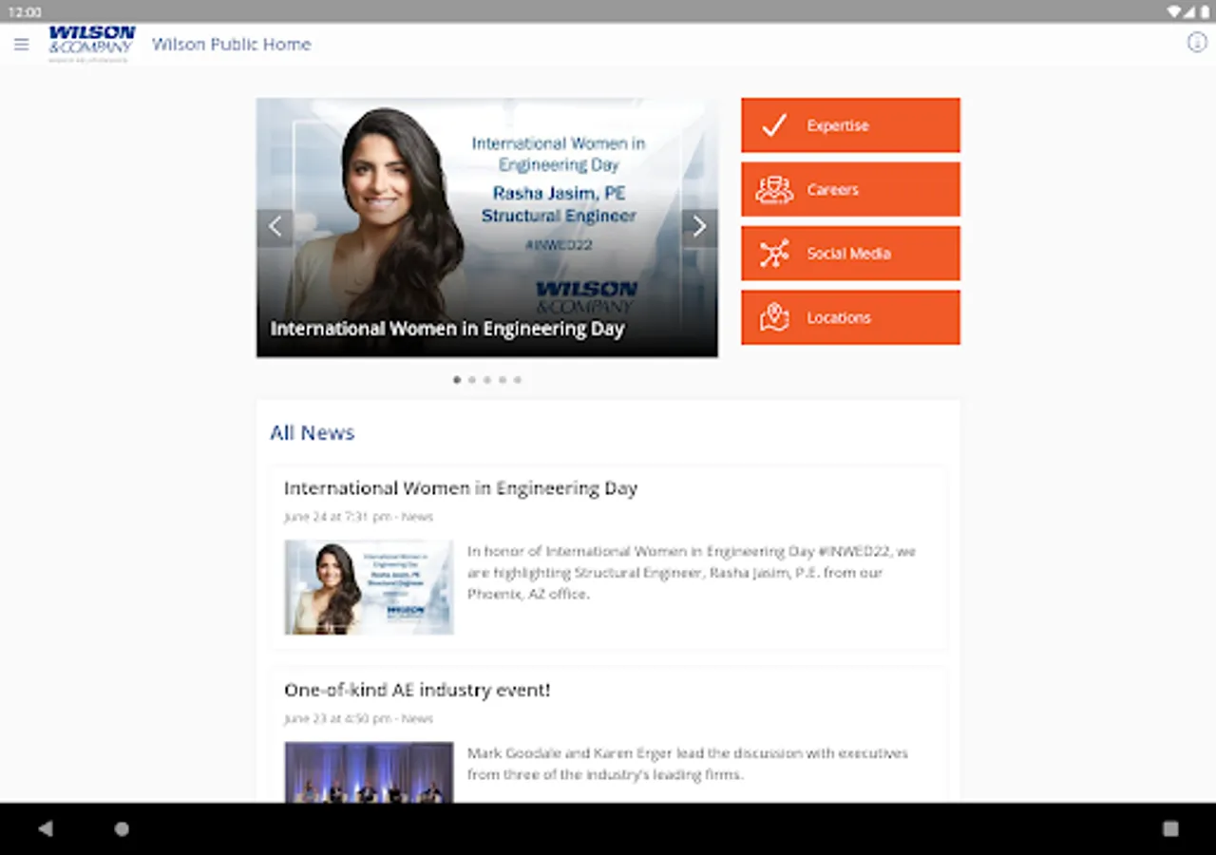Click the Wilson Public Home title

(232, 44)
